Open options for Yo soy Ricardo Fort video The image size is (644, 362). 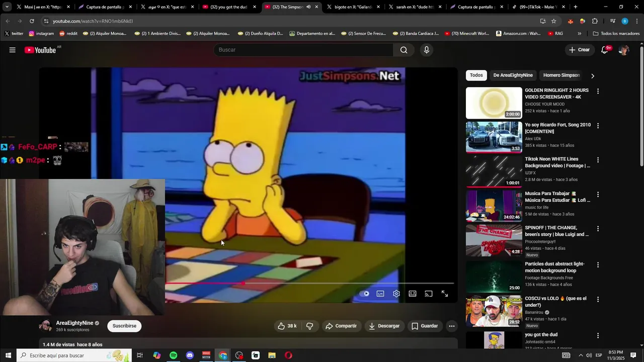[x=598, y=126]
